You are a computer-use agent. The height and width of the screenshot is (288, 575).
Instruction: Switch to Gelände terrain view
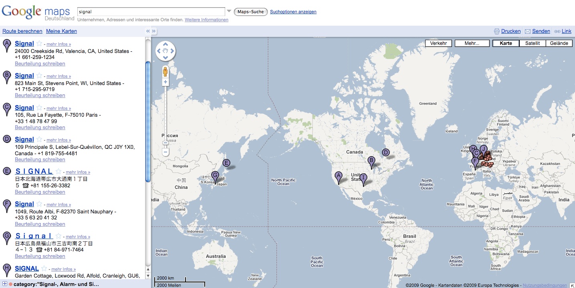[559, 43]
